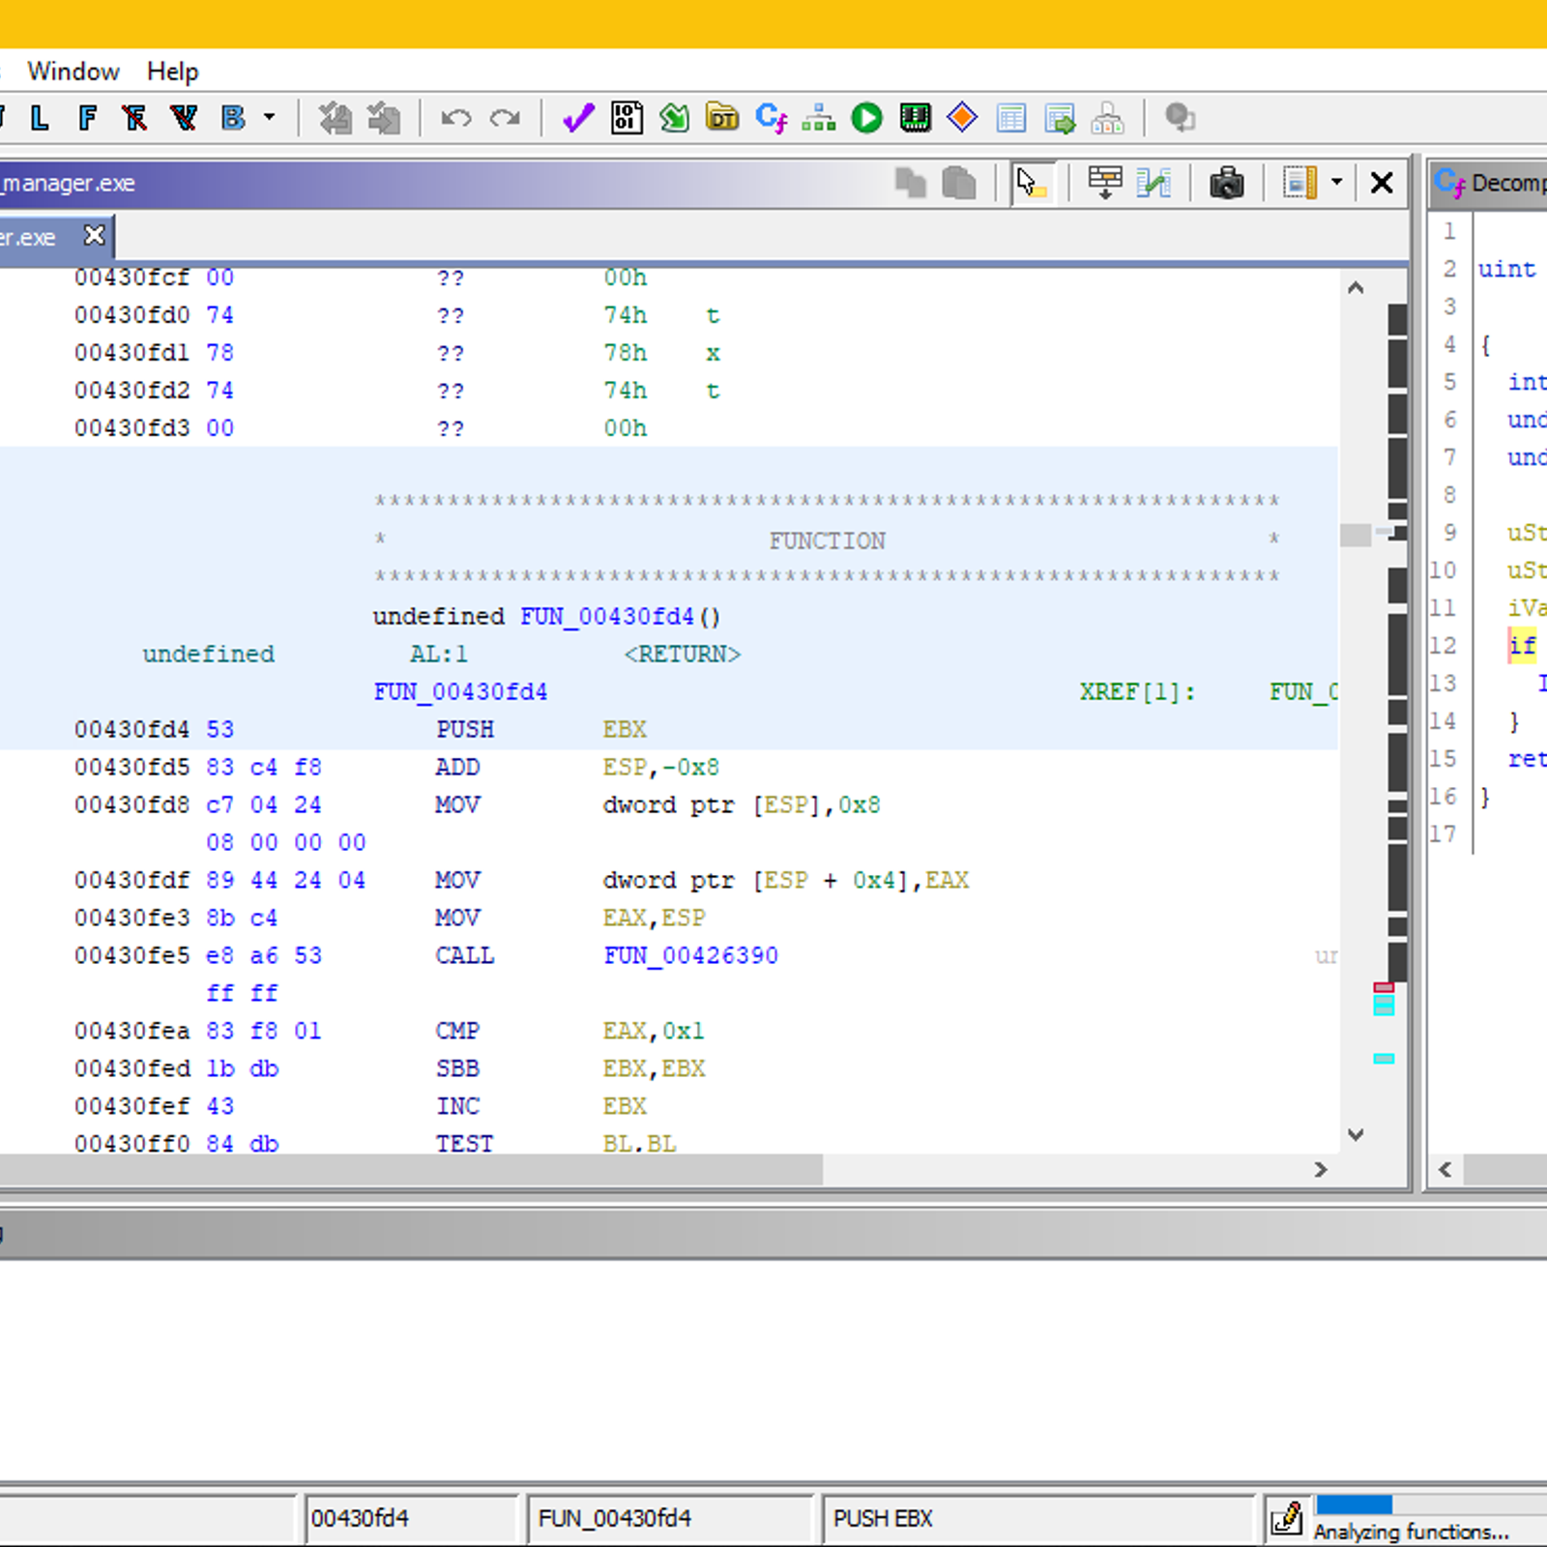
Task: Click the Decompiler panel title
Action: point(1507,183)
